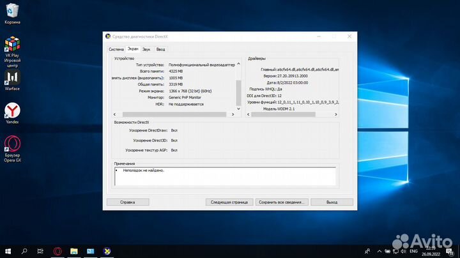Open the network tray icon
Screen dimensions: 460x258
click(395, 251)
